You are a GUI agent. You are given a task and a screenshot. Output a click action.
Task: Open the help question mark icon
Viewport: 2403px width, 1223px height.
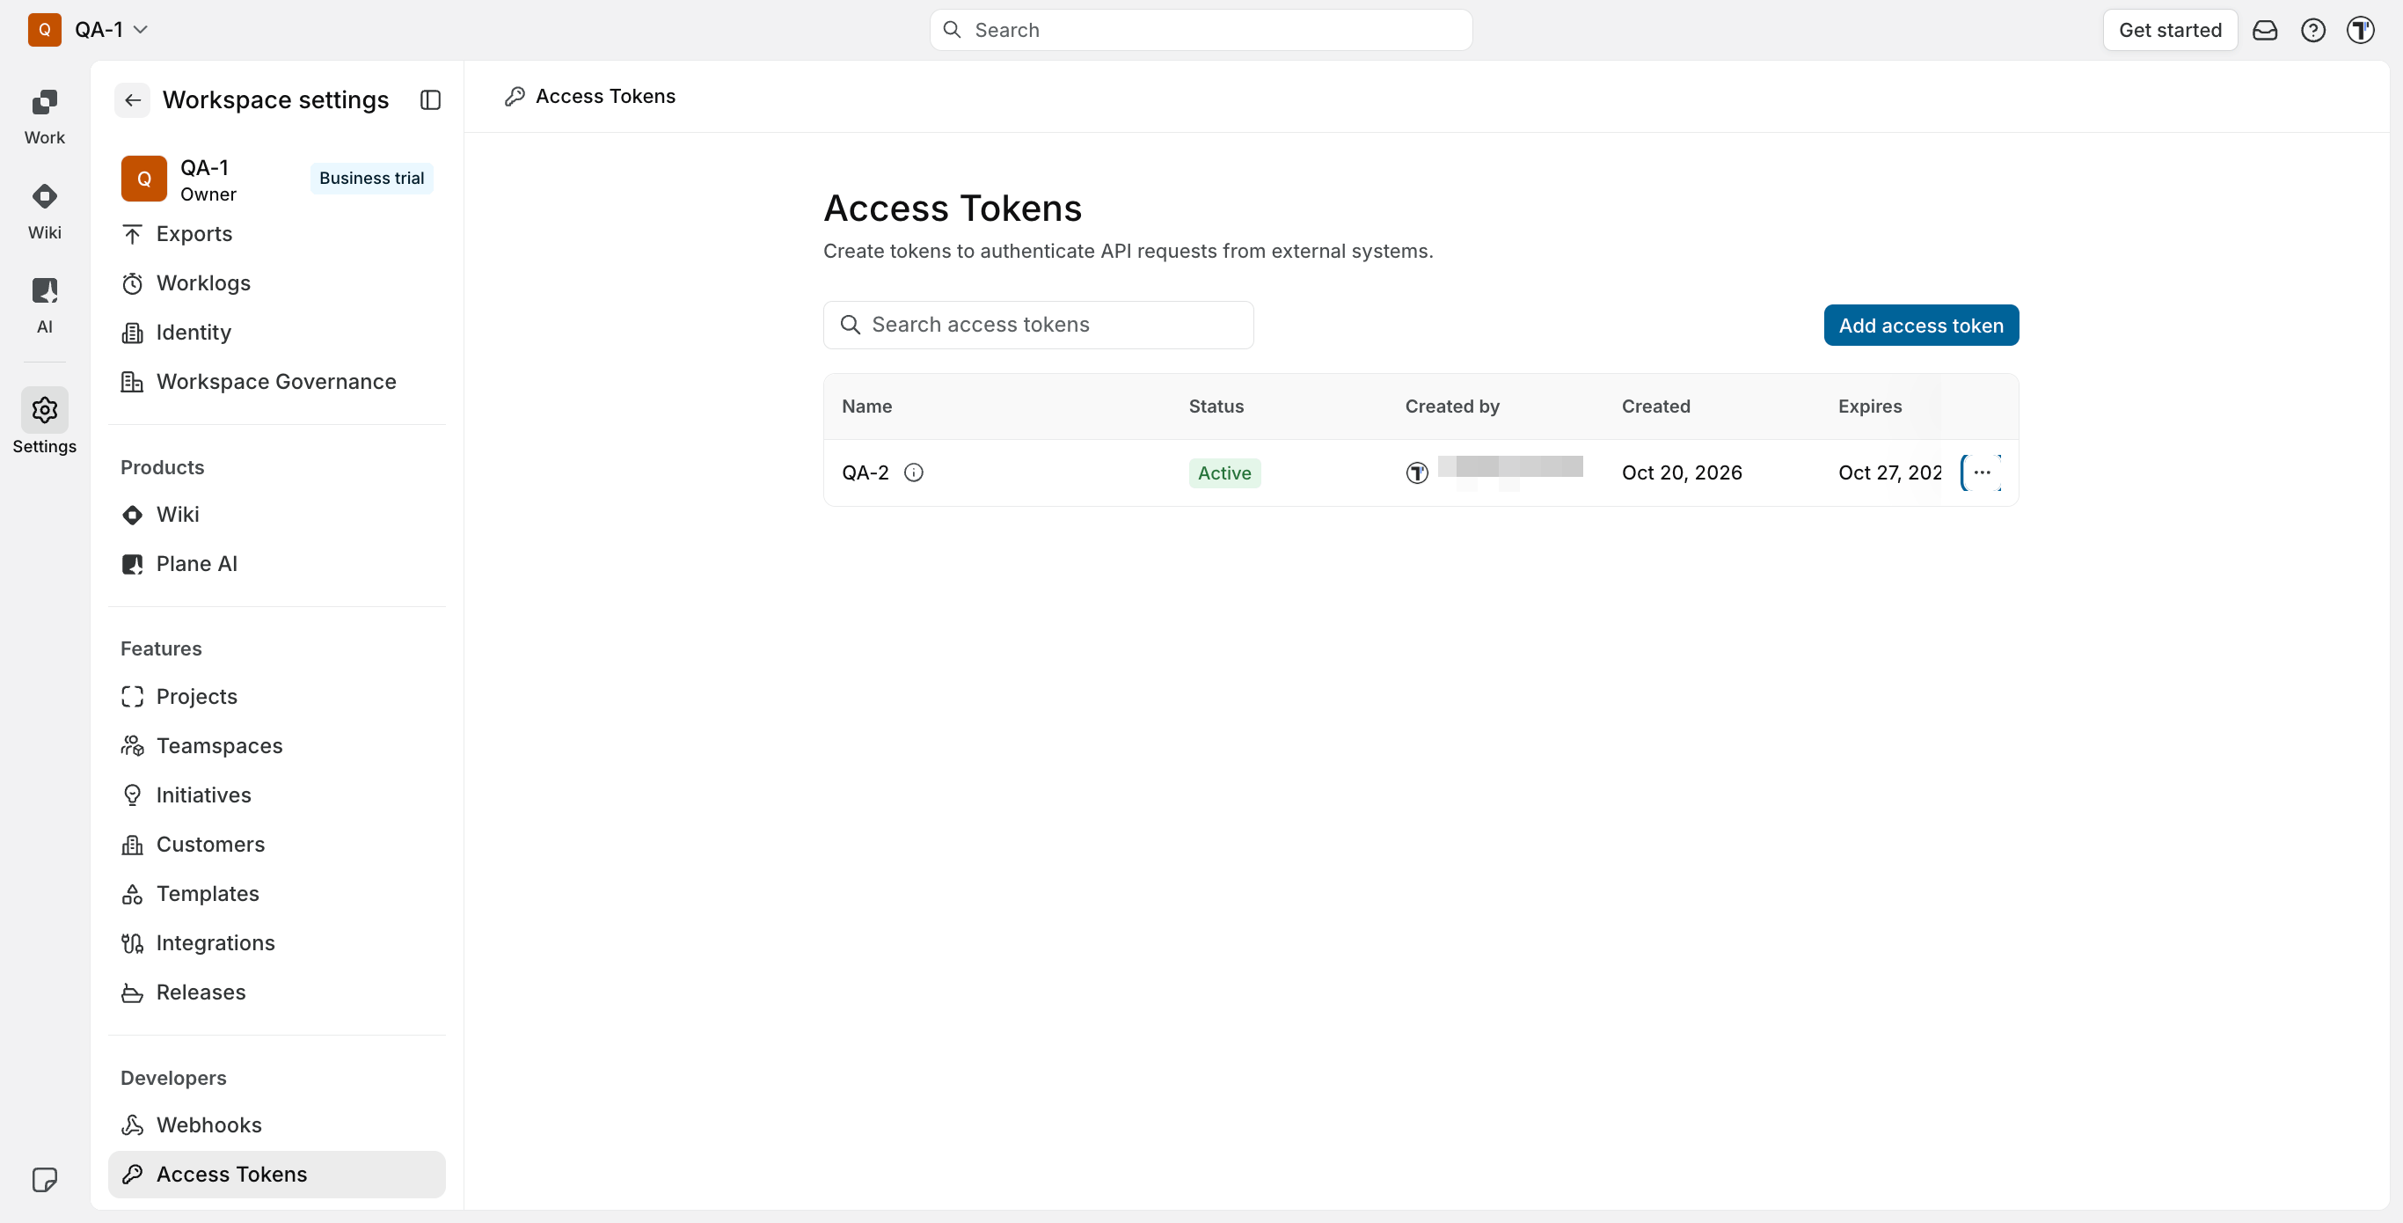tap(2312, 30)
